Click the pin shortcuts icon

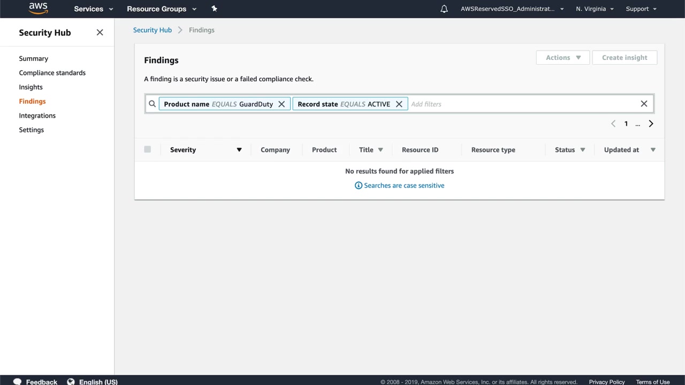point(214,9)
